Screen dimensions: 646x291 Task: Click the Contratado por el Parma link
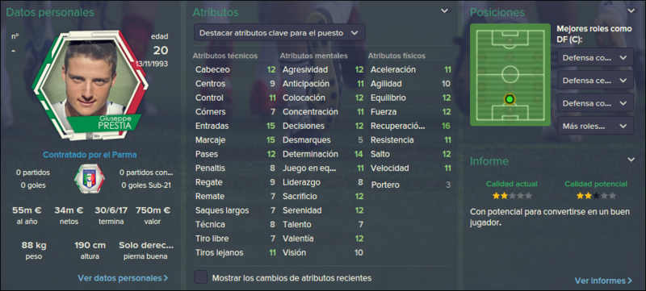(x=90, y=155)
